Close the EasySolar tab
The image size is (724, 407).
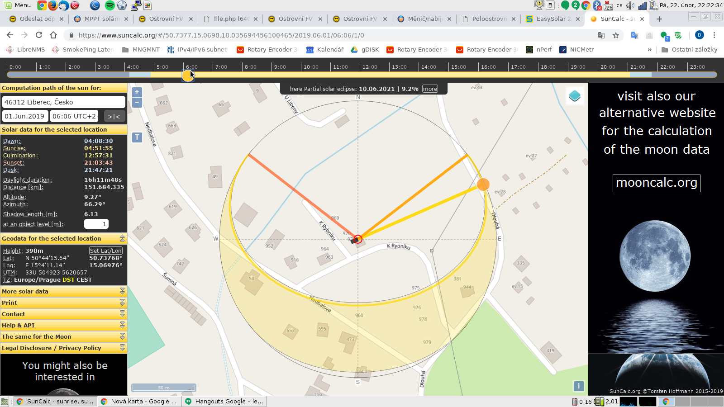coord(578,19)
